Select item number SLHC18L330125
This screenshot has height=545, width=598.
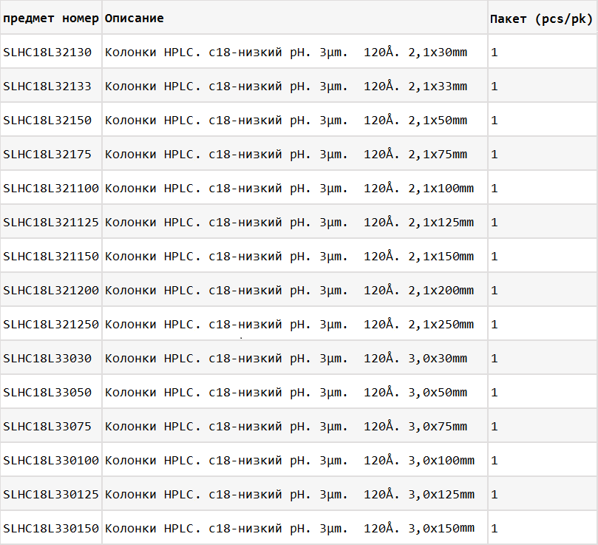click(x=51, y=494)
